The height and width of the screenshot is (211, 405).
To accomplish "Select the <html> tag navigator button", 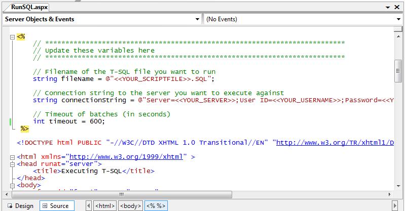I will coord(105,206).
